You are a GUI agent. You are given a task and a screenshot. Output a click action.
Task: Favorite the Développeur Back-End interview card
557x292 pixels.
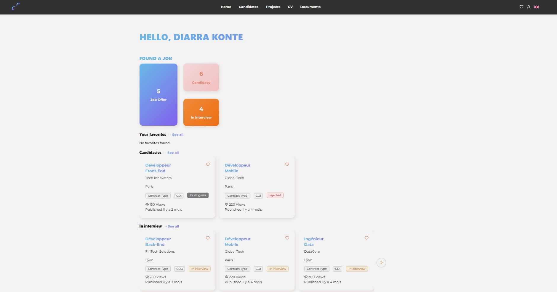tap(208, 238)
